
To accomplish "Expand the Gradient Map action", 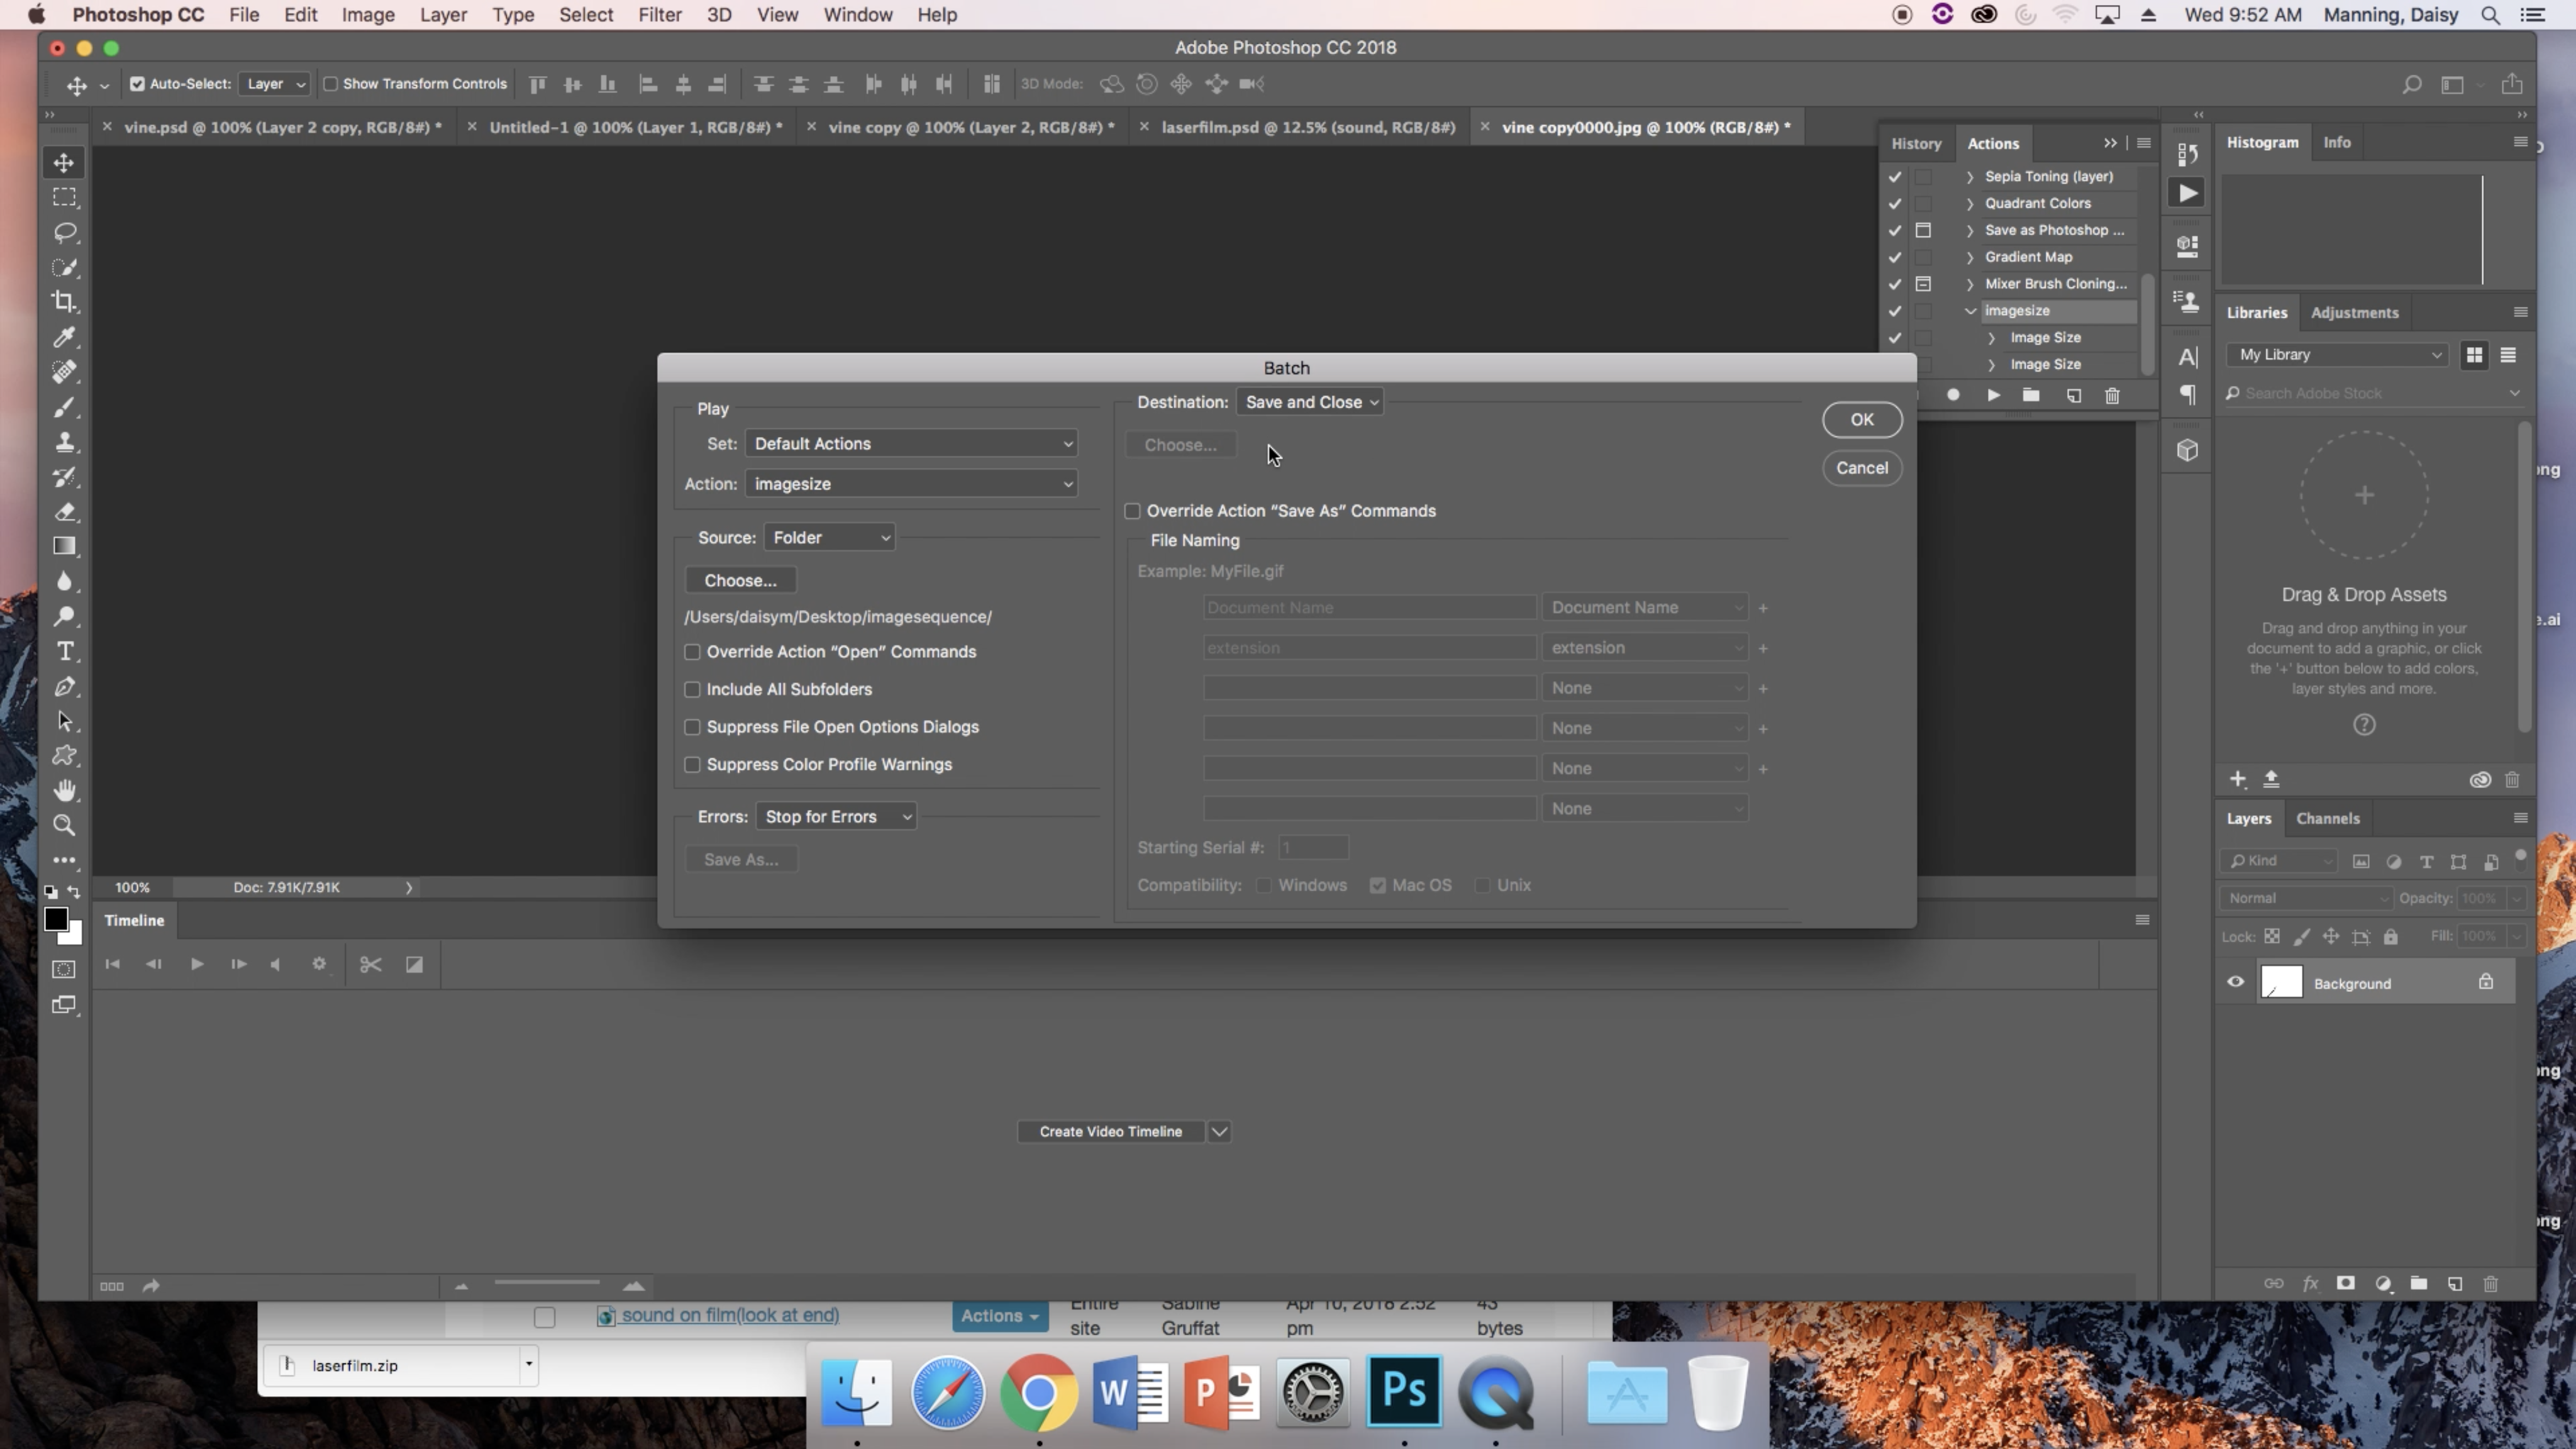I will click(x=1970, y=257).
